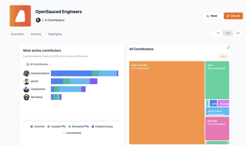246x146 pixels.
Task: Open the All Contributors dropdown
Action: 39,64
